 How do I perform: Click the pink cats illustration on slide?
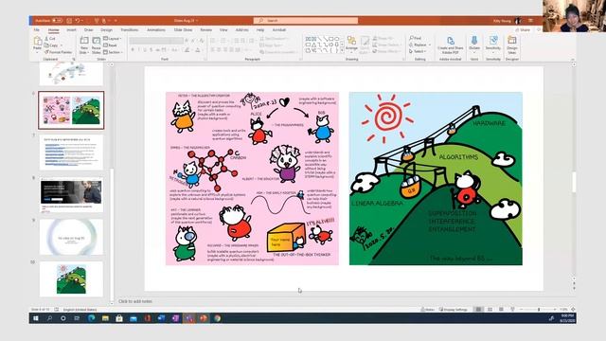click(253, 179)
